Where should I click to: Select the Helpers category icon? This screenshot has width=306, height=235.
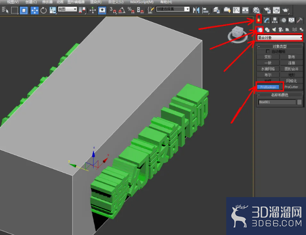288,30
